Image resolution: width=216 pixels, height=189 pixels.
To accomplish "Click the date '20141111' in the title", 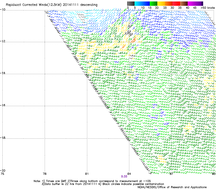I will click(x=71, y=5).
